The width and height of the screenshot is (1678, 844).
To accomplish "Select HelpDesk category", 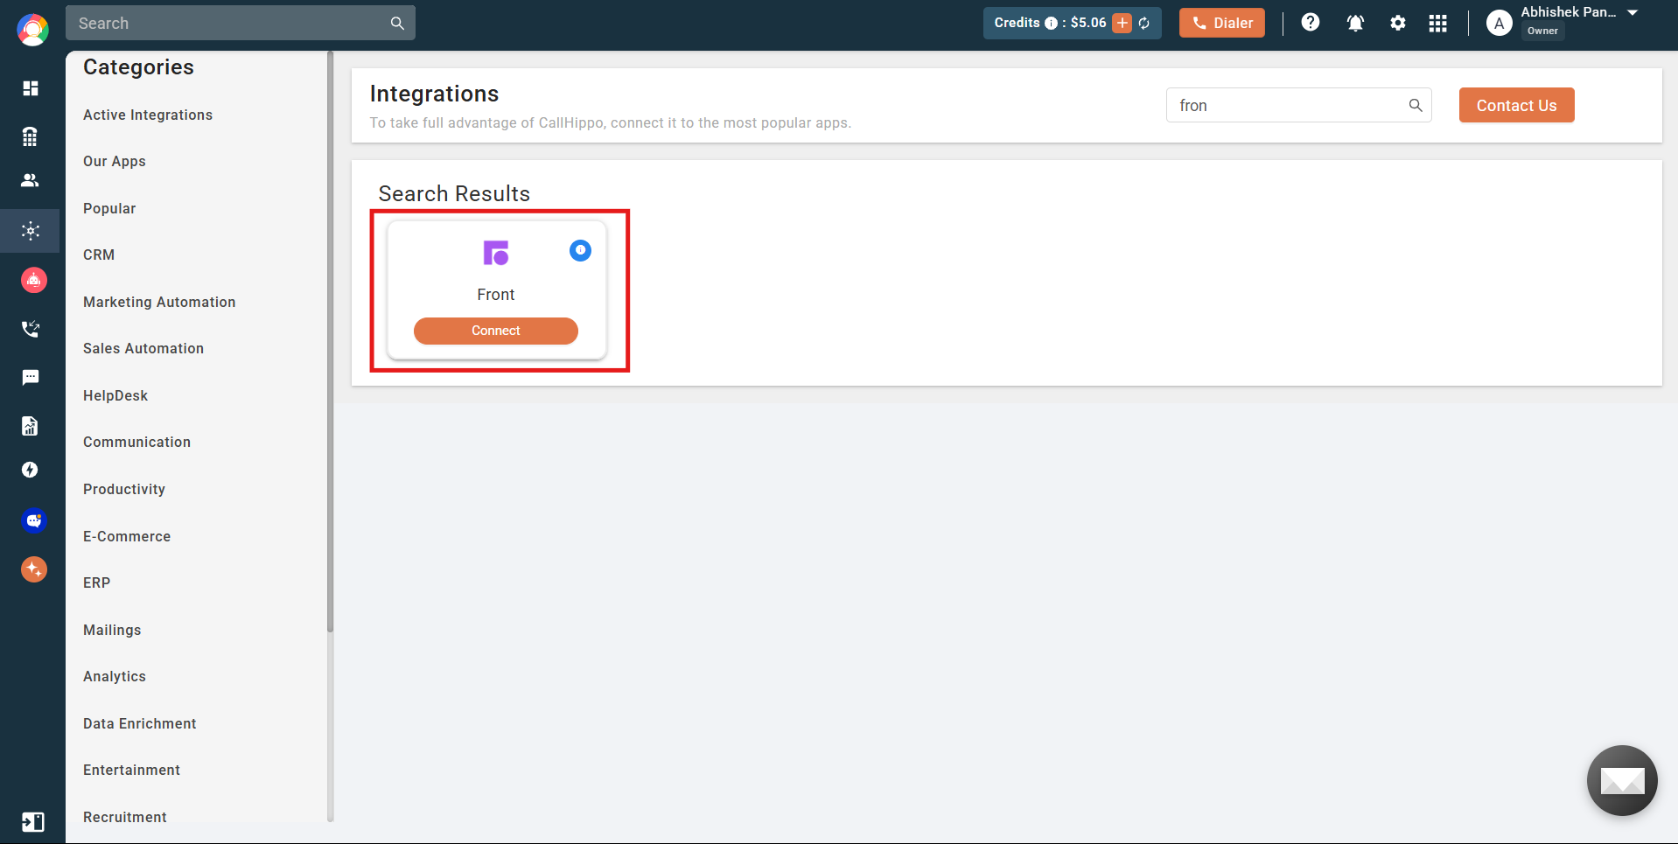I will 115,395.
